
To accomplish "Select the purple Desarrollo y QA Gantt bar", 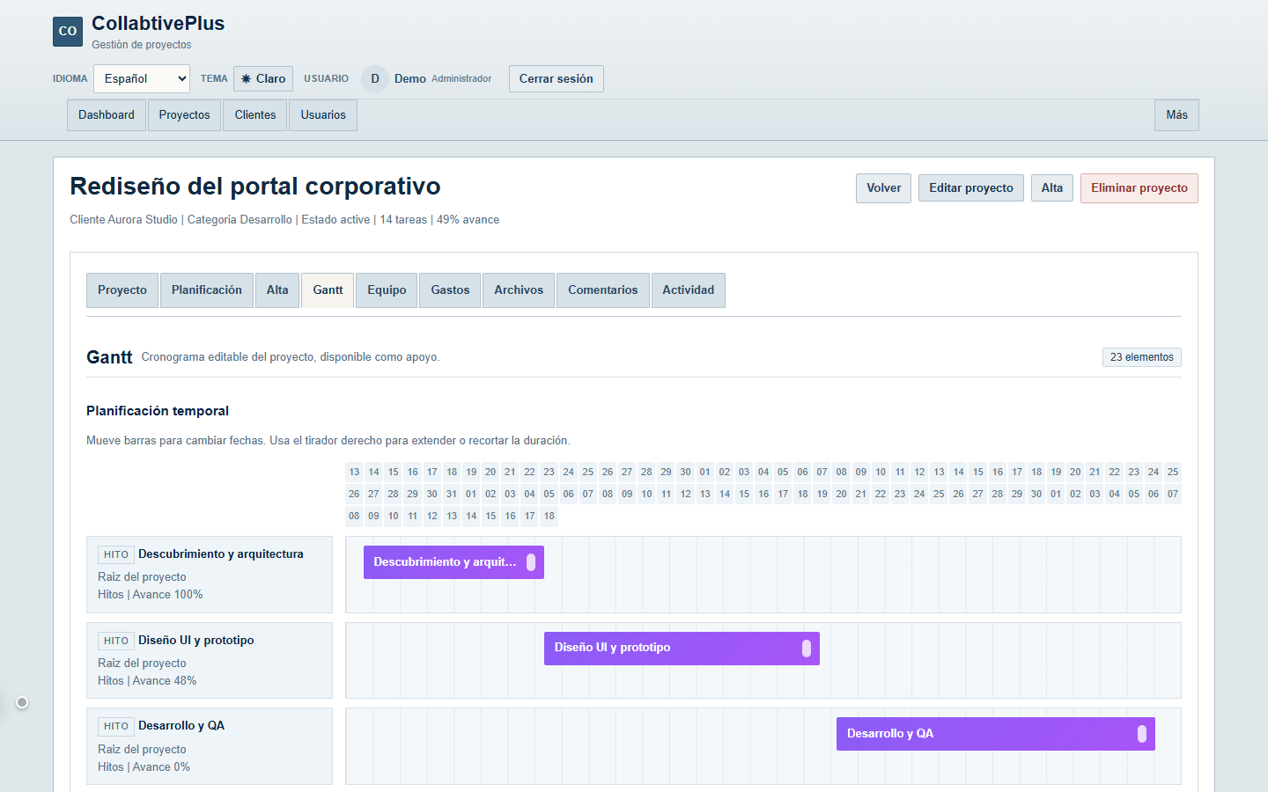I will (x=996, y=734).
